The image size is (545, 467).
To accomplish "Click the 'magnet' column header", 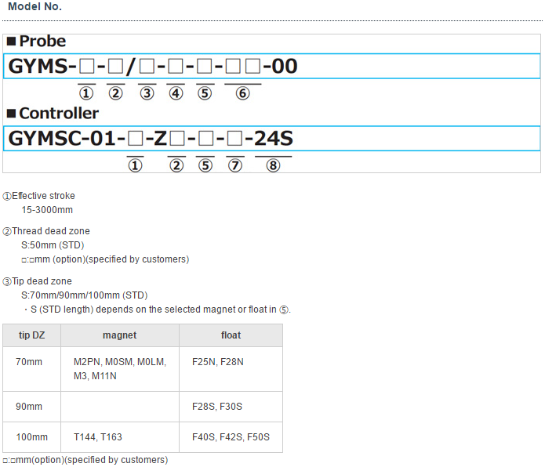I will tap(119, 335).
